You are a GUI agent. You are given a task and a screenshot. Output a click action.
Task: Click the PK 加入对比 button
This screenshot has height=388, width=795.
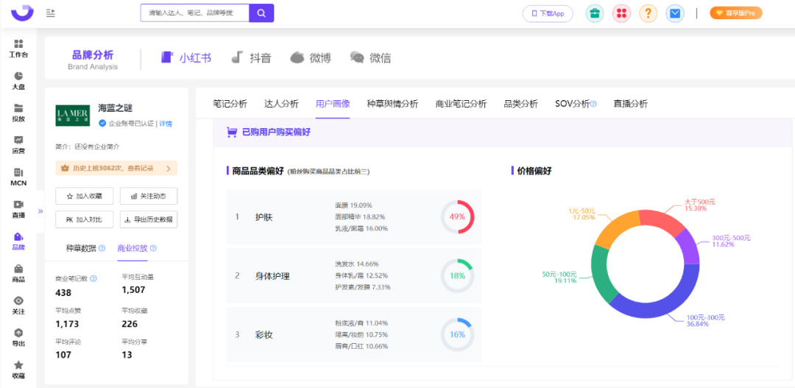(x=84, y=219)
